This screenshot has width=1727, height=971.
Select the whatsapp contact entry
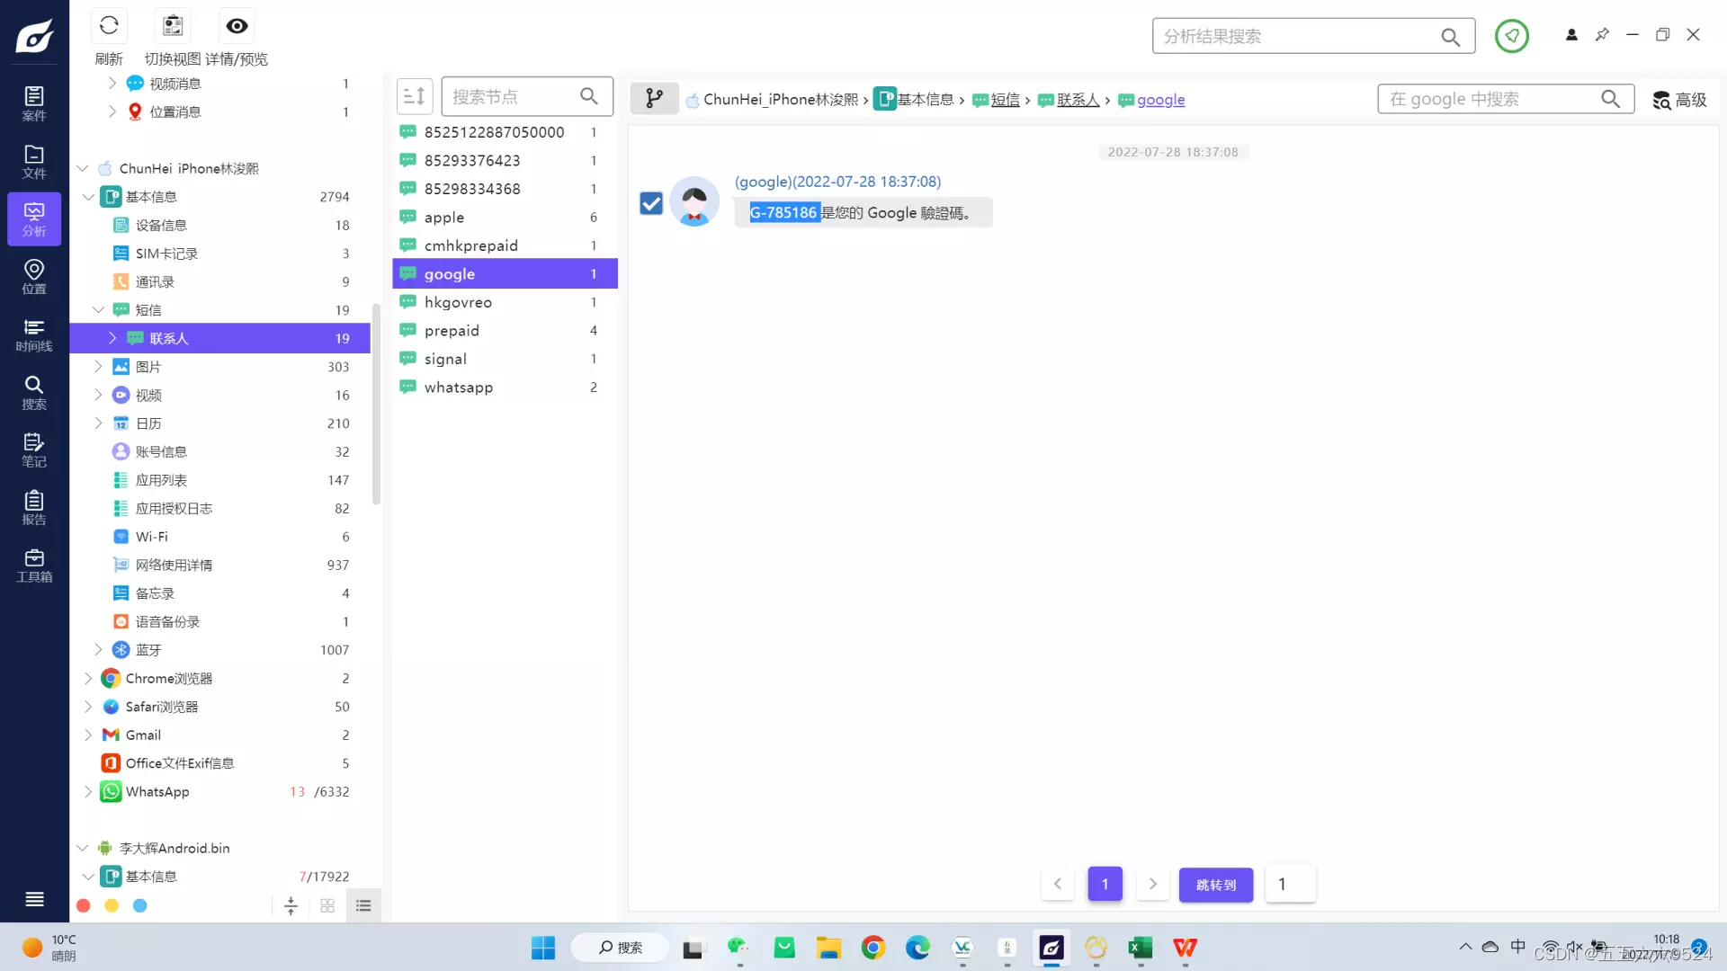point(459,388)
